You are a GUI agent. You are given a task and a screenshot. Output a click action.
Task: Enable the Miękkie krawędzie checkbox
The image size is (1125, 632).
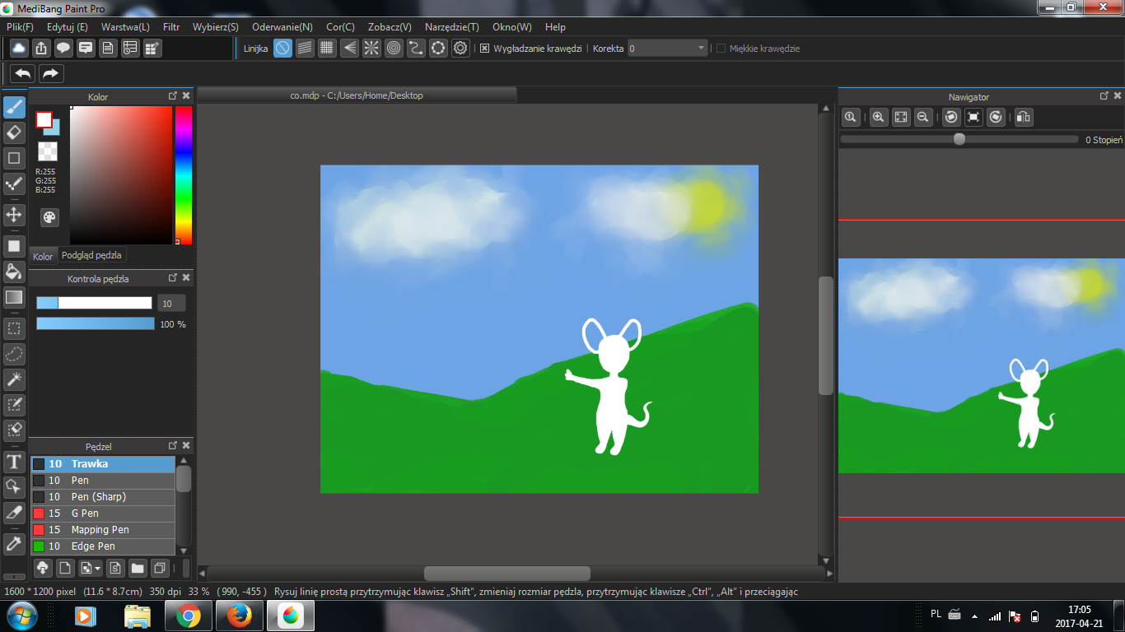[721, 49]
